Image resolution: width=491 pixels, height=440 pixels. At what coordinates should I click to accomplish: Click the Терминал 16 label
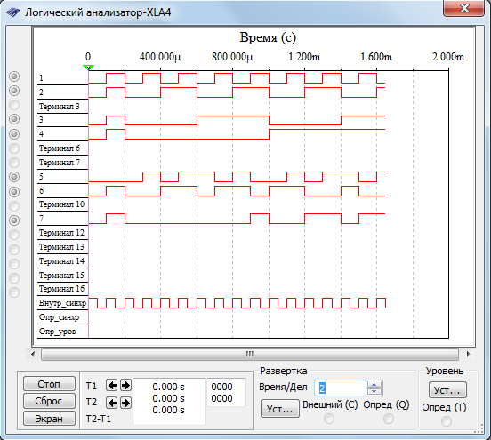tap(61, 289)
